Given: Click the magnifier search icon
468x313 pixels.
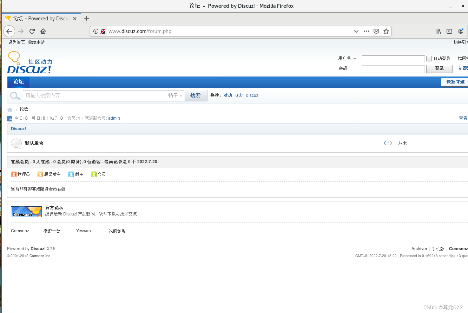Looking at the screenshot, I should [x=15, y=95].
